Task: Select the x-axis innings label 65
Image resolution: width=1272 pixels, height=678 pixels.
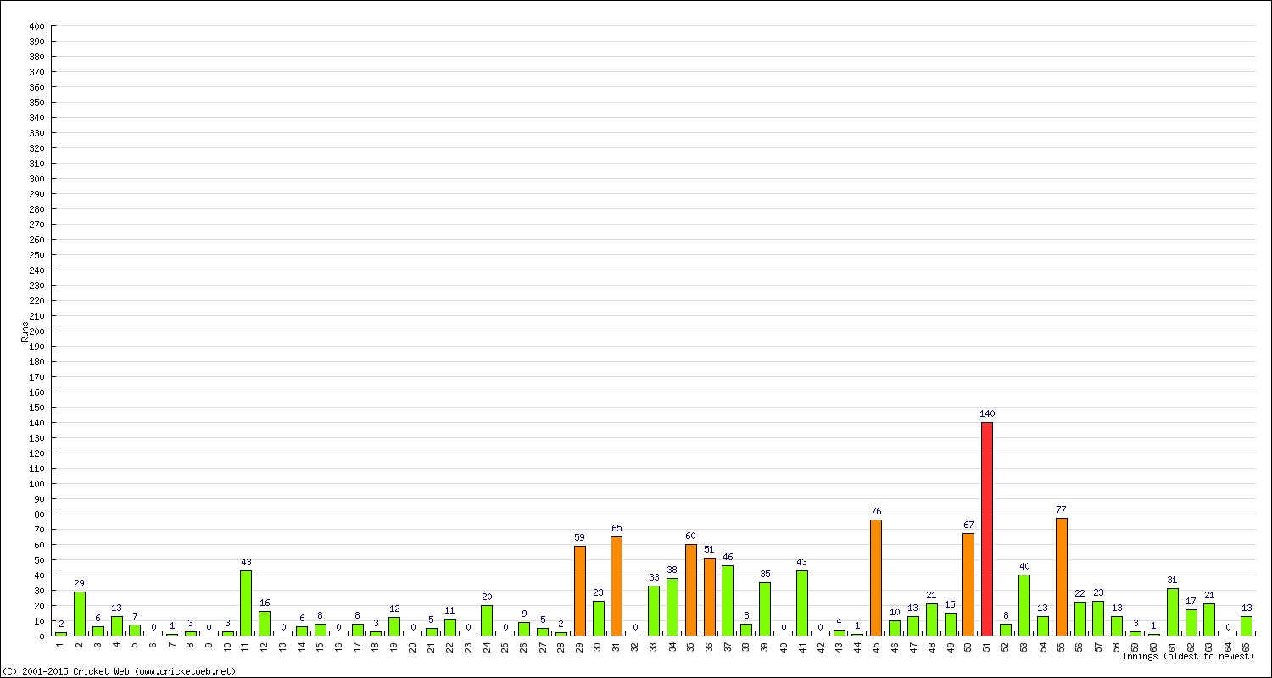Action: 1247,647
